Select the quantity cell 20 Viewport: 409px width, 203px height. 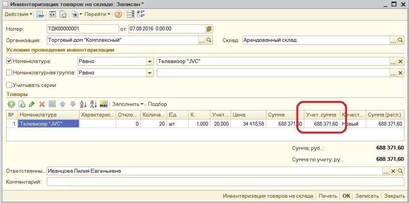[154, 124]
